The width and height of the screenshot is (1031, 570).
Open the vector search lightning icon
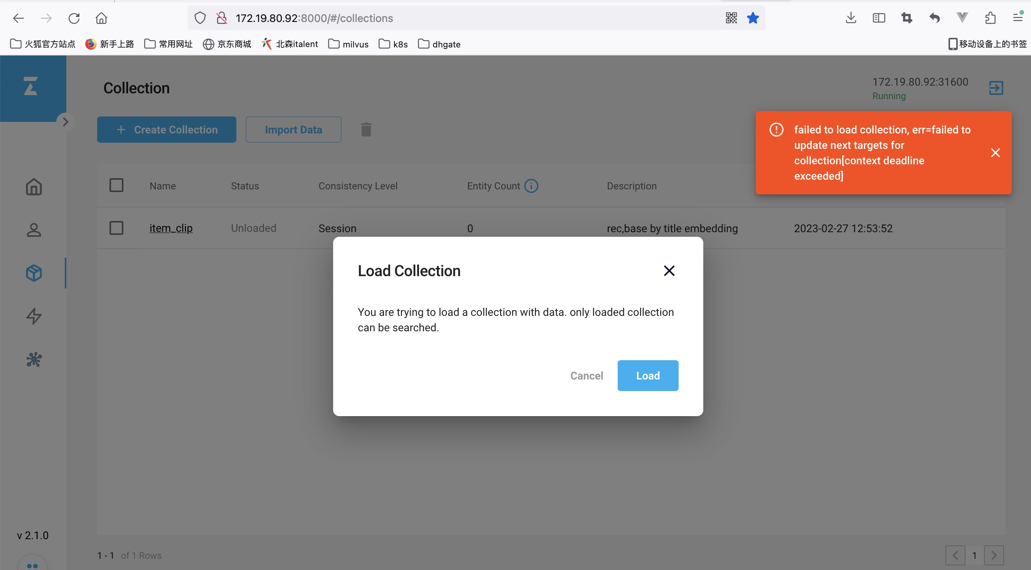coord(33,316)
